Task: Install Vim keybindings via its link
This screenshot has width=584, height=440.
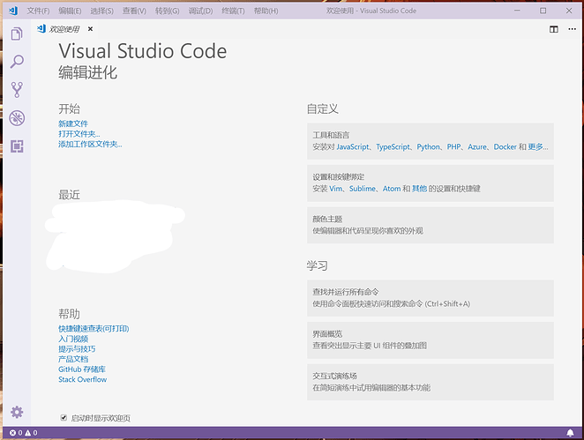Action: (x=335, y=189)
